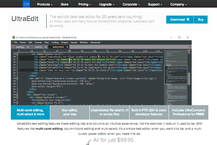The width and height of the screenshot is (217, 145).
Task: Click the bold multi-caret editing text
Action: tap(49, 129)
